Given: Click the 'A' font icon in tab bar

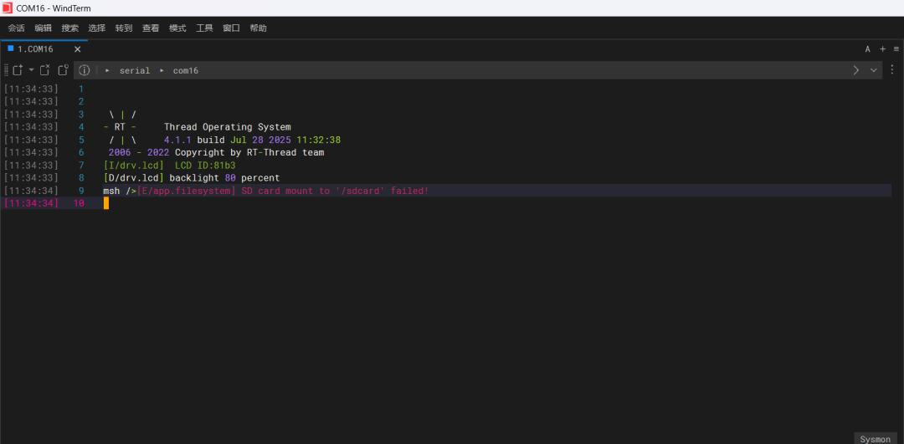Looking at the screenshot, I should pyautogui.click(x=868, y=49).
